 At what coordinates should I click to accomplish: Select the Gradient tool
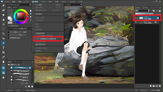pyautogui.click(x=3, y=24)
